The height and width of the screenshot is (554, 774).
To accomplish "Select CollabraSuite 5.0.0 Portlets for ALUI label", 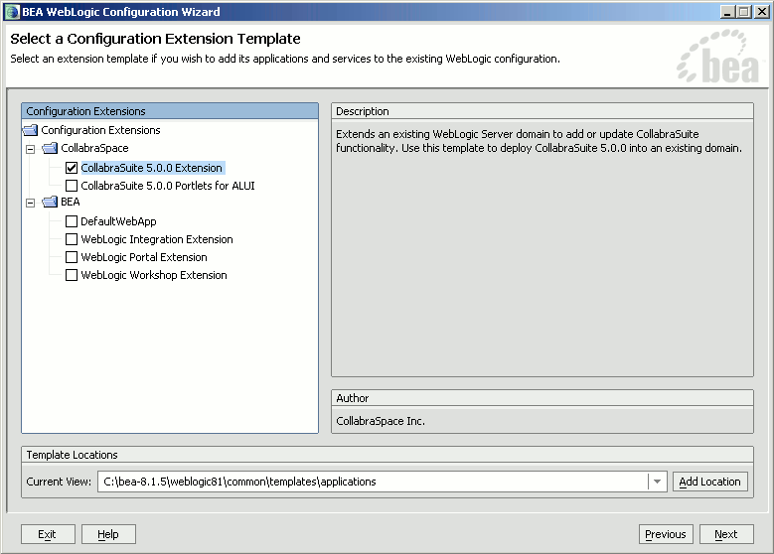I will pyautogui.click(x=168, y=186).
